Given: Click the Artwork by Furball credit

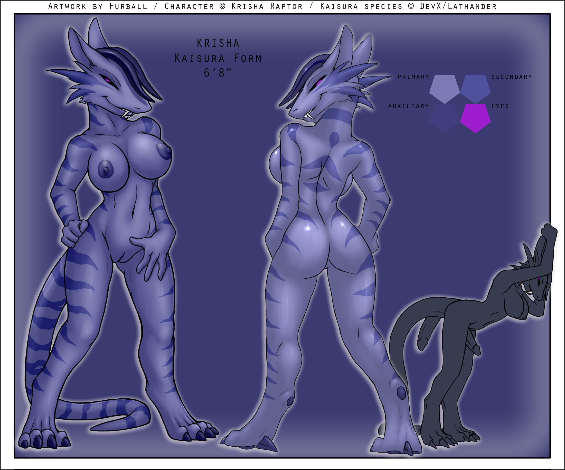Looking at the screenshot, I should [98, 6].
